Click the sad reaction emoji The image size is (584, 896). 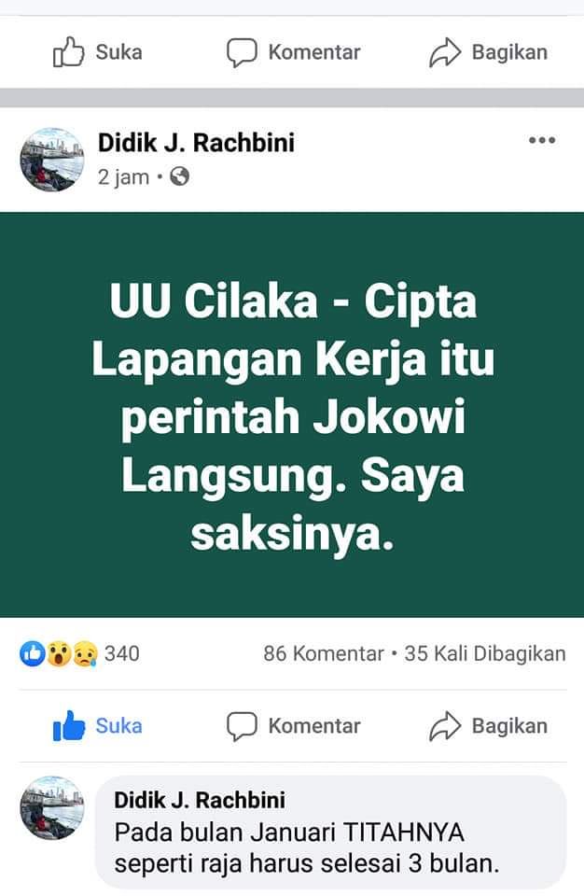[85, 653]
